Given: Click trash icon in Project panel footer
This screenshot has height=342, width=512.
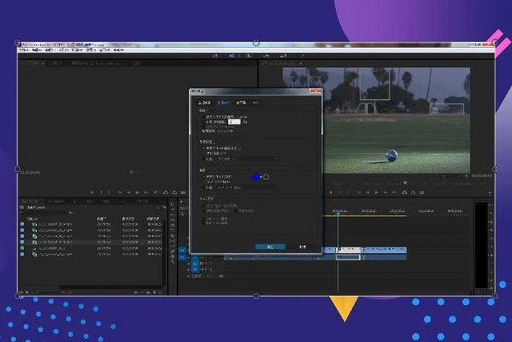Looking at the screenshot, I should (160, 292).
